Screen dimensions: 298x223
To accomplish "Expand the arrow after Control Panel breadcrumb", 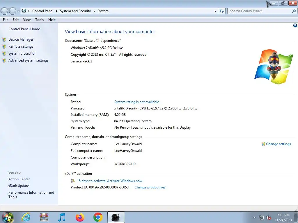I will click(57, 11).
